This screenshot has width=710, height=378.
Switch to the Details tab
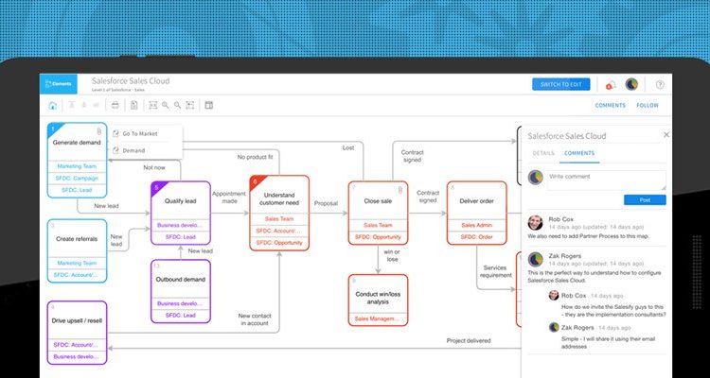click(x=542, y=152)
